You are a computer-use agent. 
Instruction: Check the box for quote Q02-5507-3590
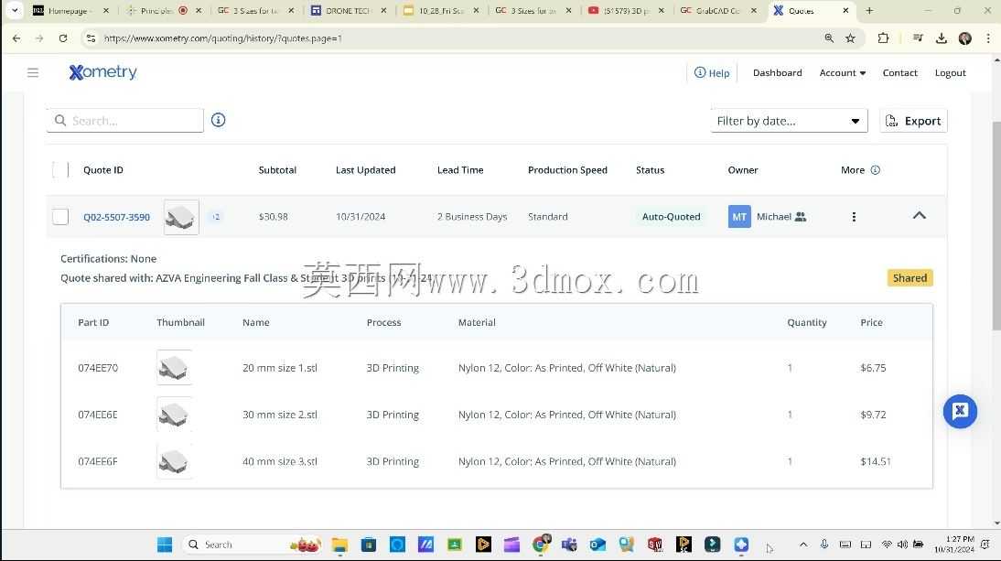point(60,217)
